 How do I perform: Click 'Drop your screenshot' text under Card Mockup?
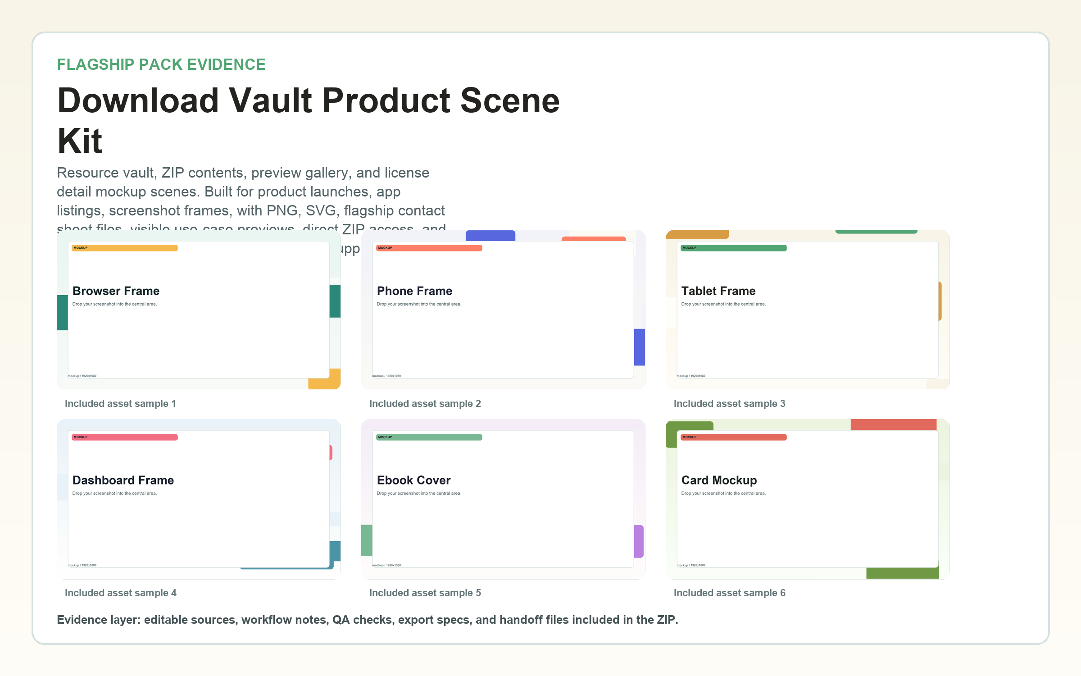[x=723, y=493]
